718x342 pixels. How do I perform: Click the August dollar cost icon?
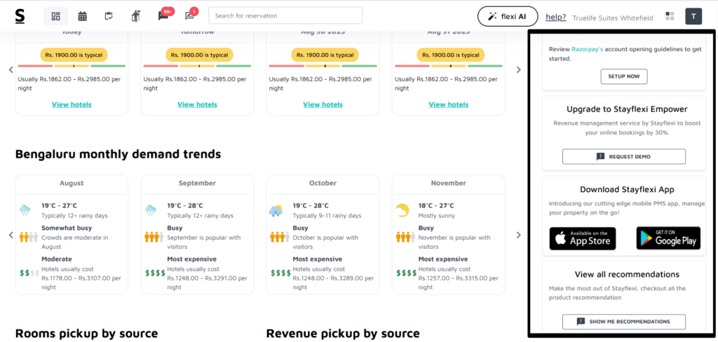tap(29, 273)
